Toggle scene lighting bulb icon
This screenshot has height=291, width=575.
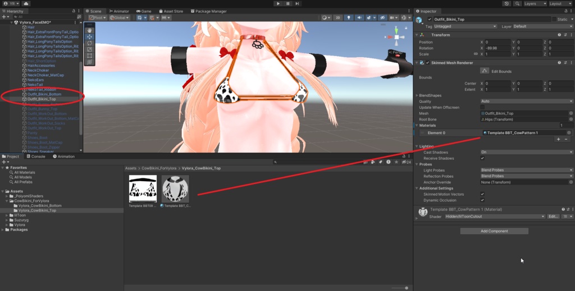click(x=348, y=17)
